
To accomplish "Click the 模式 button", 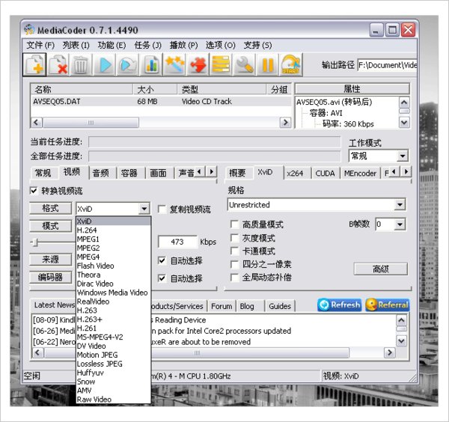I will point(50,226).
